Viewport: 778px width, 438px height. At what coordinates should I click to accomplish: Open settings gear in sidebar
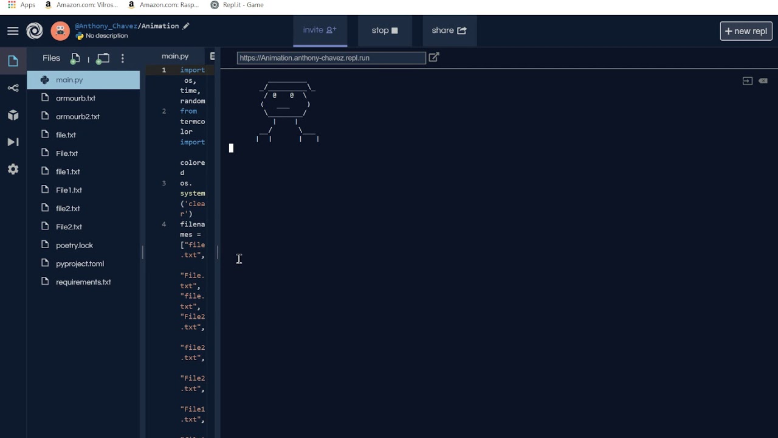13,169
